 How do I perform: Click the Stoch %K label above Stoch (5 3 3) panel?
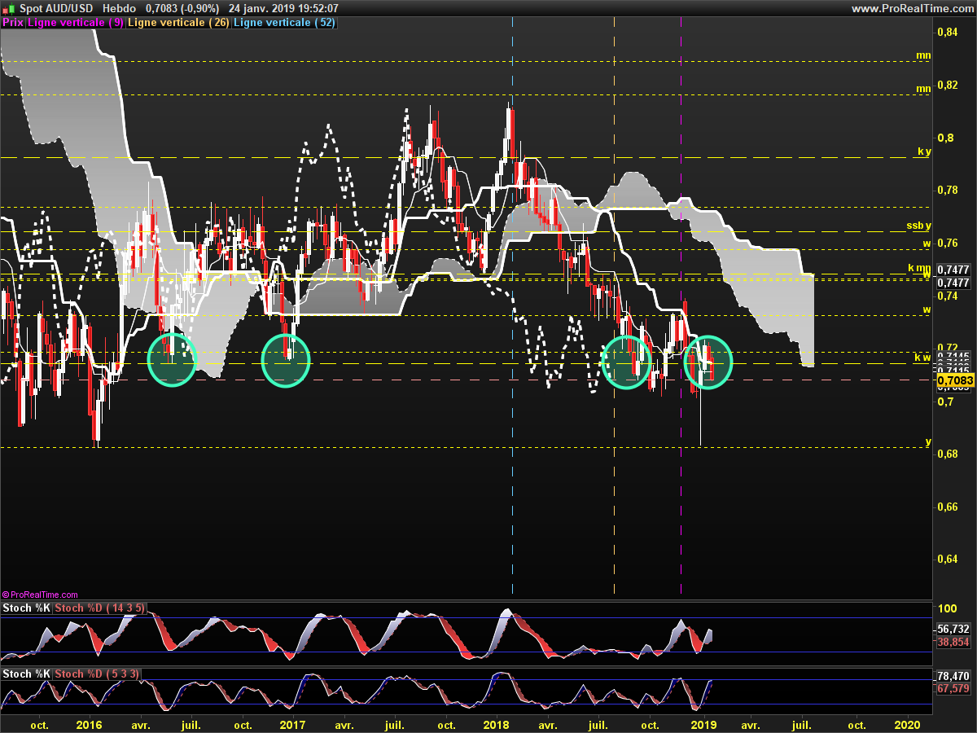coord(27,674)
